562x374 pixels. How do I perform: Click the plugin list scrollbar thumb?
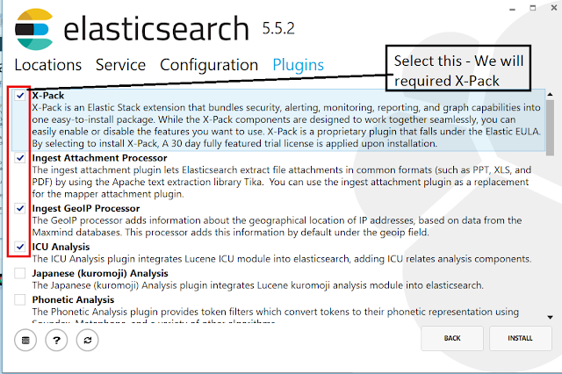pyautogui.click(x=550, y=128)
